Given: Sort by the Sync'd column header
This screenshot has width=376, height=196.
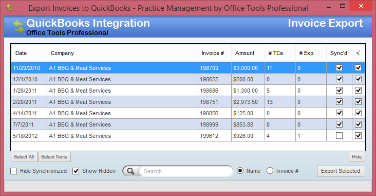Looking at the screenshot, I should point(339,53).
